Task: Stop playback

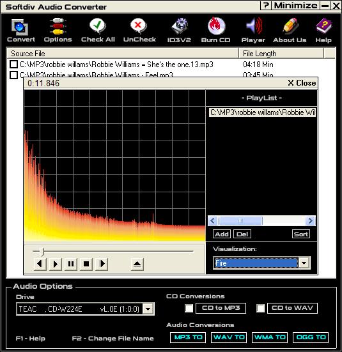Action: (86, 264)
